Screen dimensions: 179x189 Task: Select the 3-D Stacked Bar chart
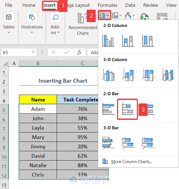(128, 143)
